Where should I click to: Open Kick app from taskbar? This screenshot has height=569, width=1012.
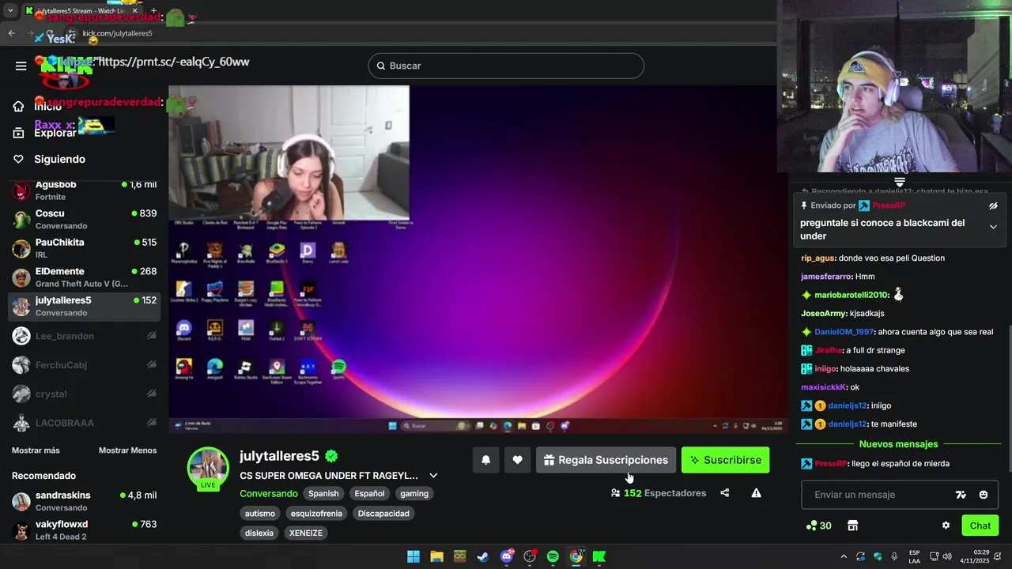coord(599,556)
